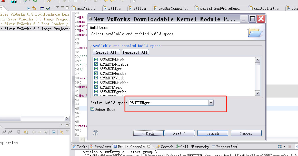Click editor horizontal scroll left arrow
The width and height of the screenshot is (298, 156).
(82, 139)
